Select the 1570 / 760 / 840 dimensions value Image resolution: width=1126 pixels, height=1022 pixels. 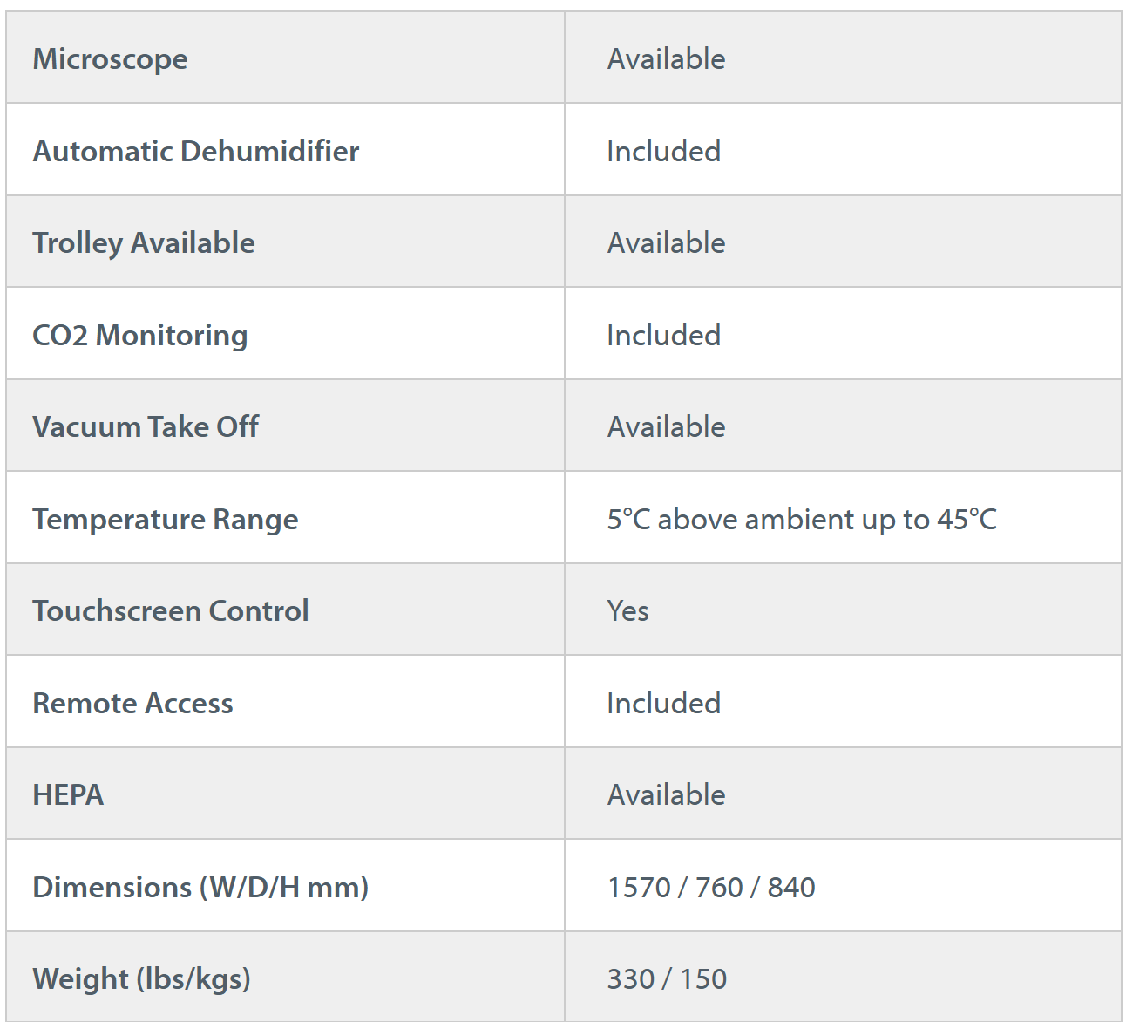click(711, 888)
